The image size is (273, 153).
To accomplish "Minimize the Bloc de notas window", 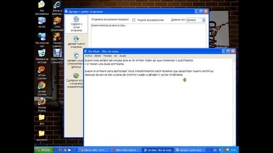I will [x=224, y=51].
